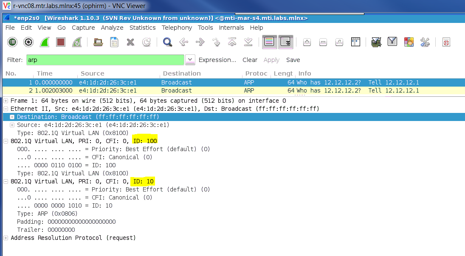Open the Capture Options icon
The width and height of the screenshot is (465, 256).
(28, 42)
